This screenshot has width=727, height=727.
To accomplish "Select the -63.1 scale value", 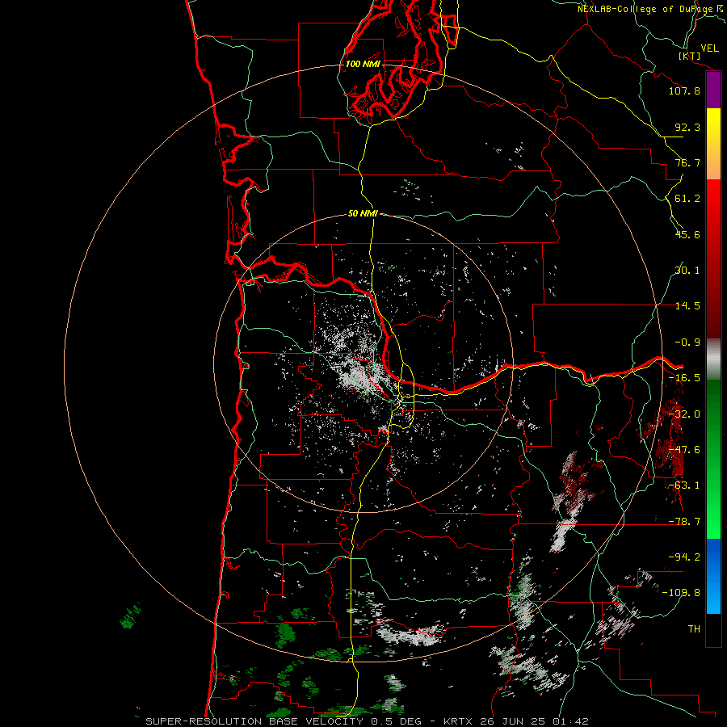I will point(684,485).
